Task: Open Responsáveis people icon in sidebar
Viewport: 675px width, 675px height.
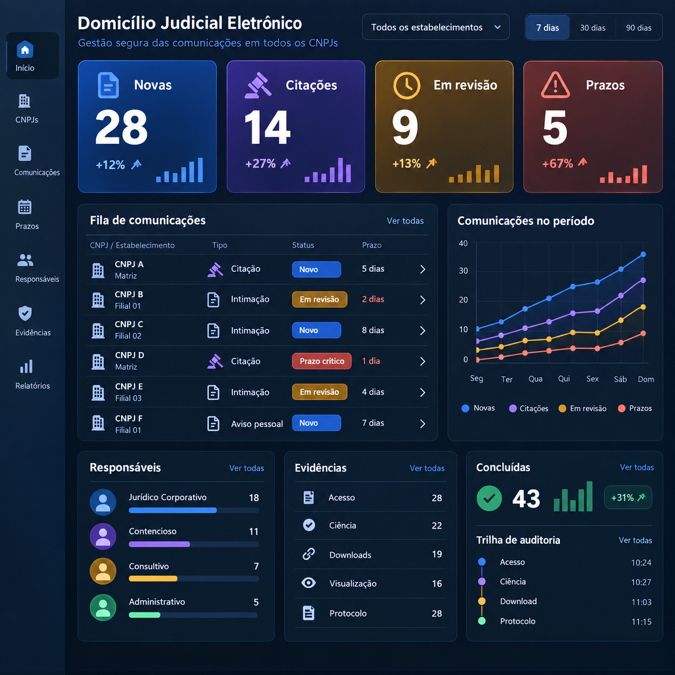Action: tap(25, 260)
